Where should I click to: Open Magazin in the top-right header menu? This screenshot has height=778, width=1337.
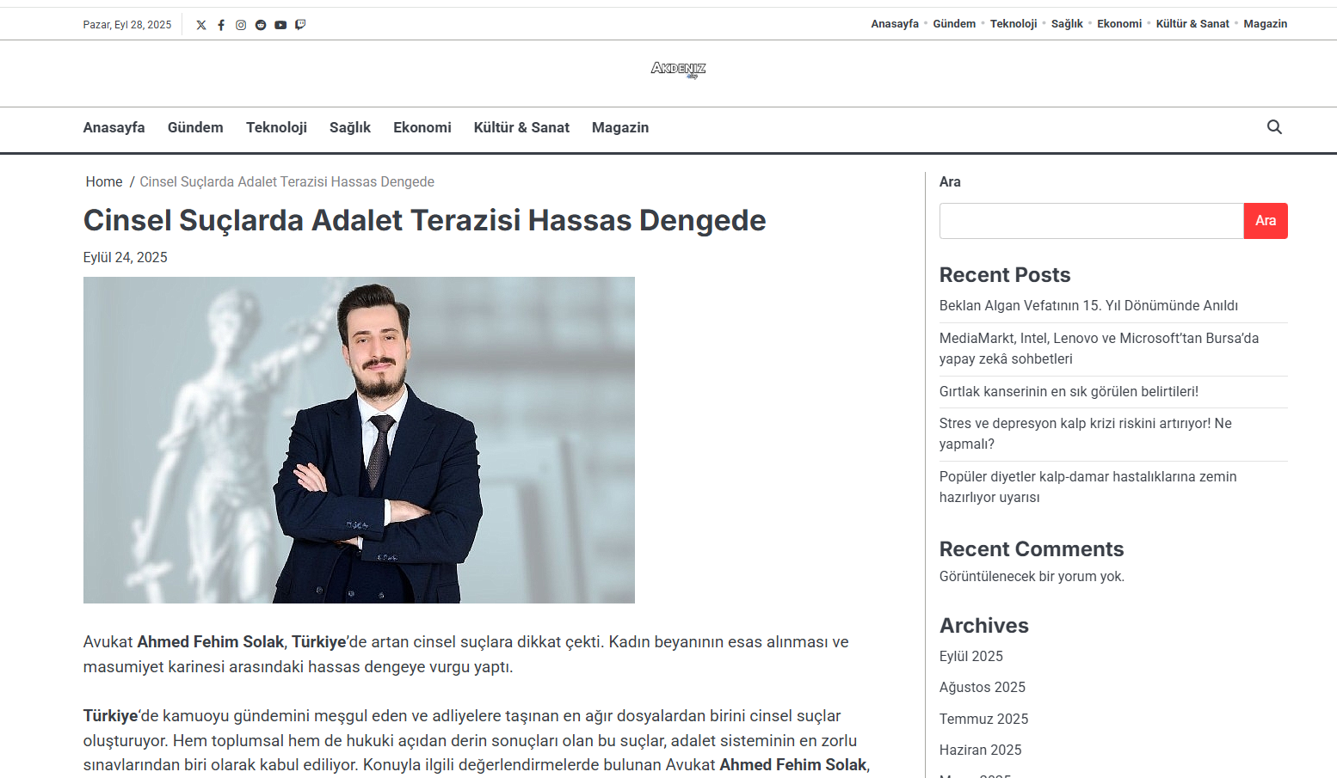coord(1265,24)
